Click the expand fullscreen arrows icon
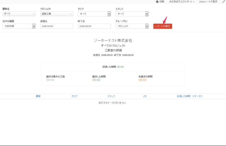 (223, 2)
